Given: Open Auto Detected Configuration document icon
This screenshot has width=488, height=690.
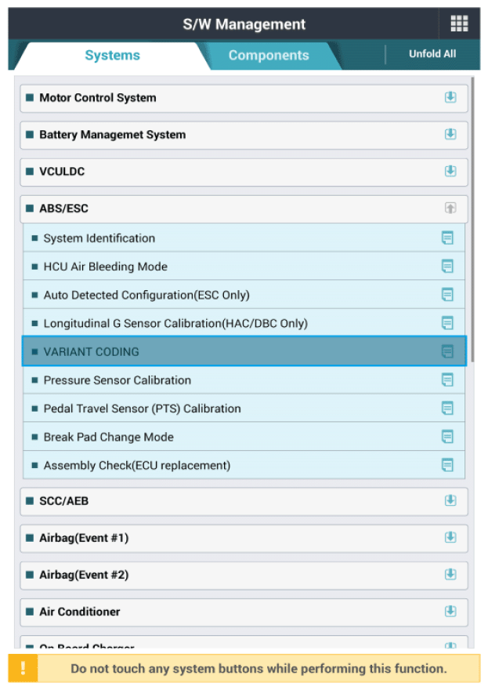Looking at the screenshot, I should click(447, 295).
